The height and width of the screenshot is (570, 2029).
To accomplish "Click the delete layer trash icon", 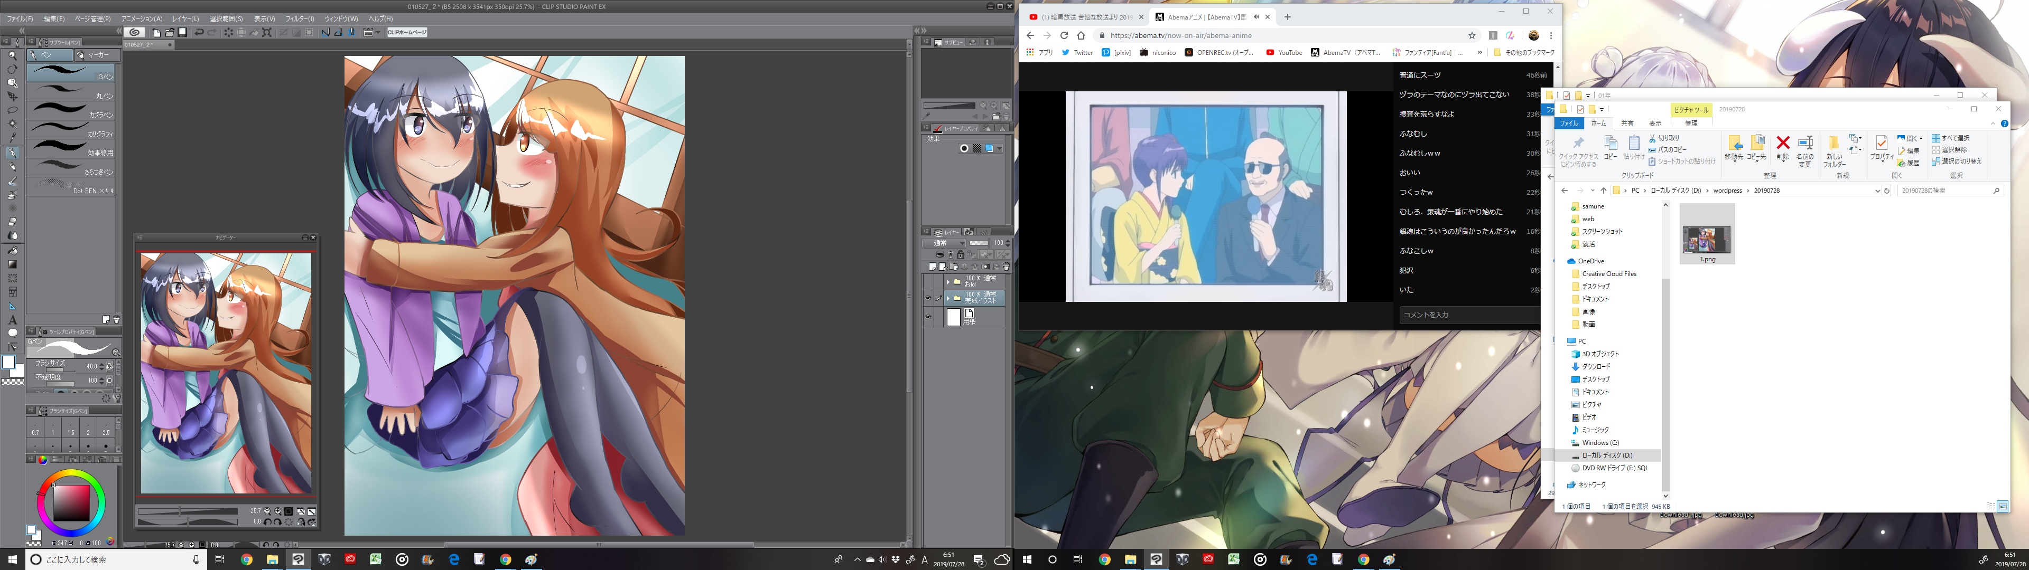I will coord(1007,268).
